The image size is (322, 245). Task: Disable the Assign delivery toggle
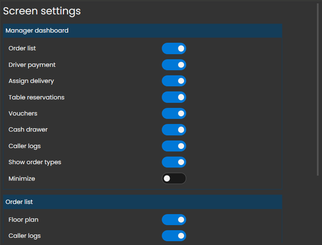(x=174, y=81)
